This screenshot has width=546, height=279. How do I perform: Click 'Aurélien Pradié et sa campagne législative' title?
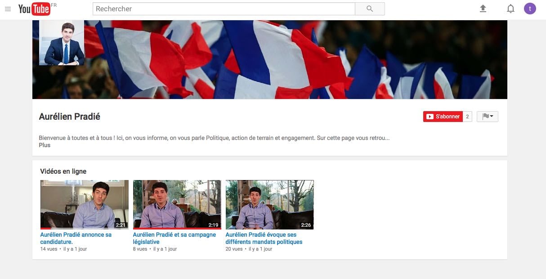pyautogui.click(x=174, y=238)
